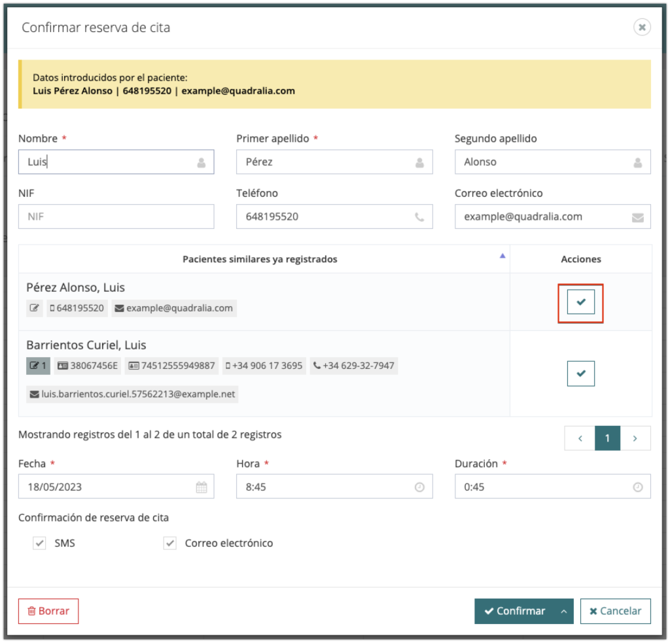Viewport: 670px width, 643px height.
Task: Select patient Pérez Alonso with the checkmark button
Action: pyautogui.click(x=580, y=302)
